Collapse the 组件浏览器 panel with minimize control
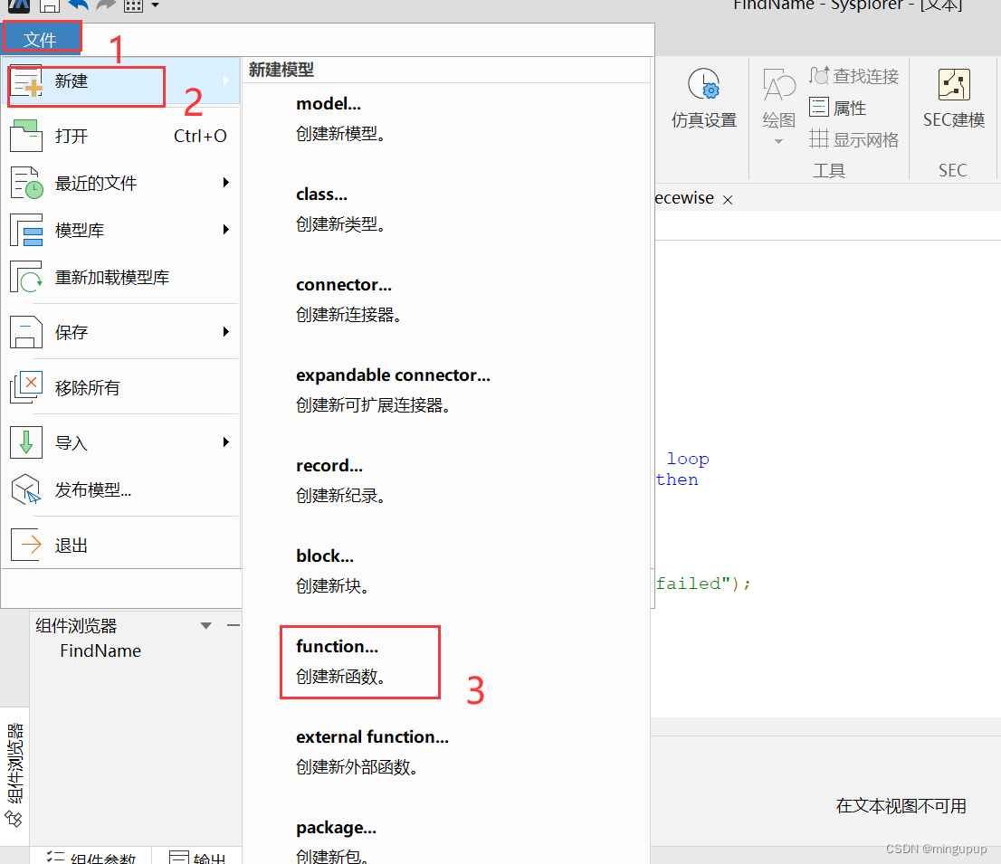This screenshot has height=864, width=1001. (233, 624)
